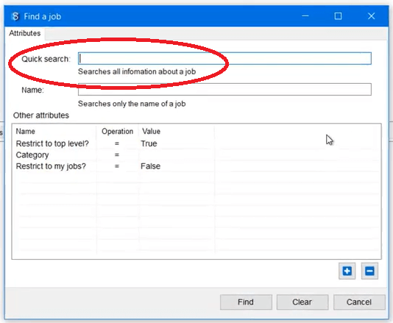Select the Attributes tab

(x=25, y=33)
